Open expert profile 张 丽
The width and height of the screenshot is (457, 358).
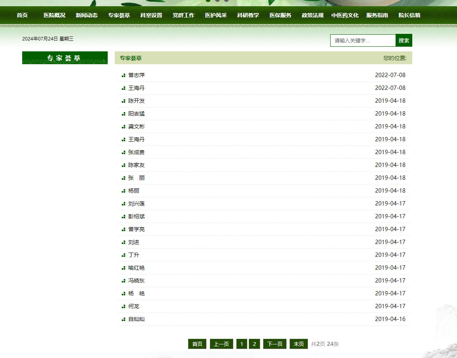tap(137, 178)
